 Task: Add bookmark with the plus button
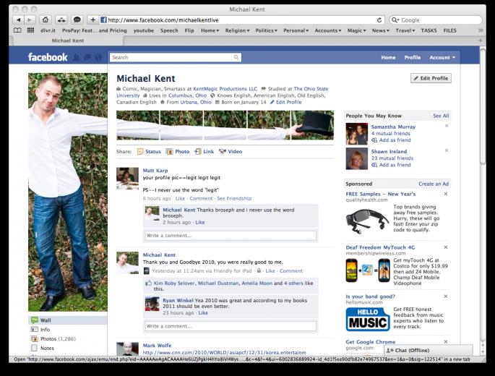[92, 20]
